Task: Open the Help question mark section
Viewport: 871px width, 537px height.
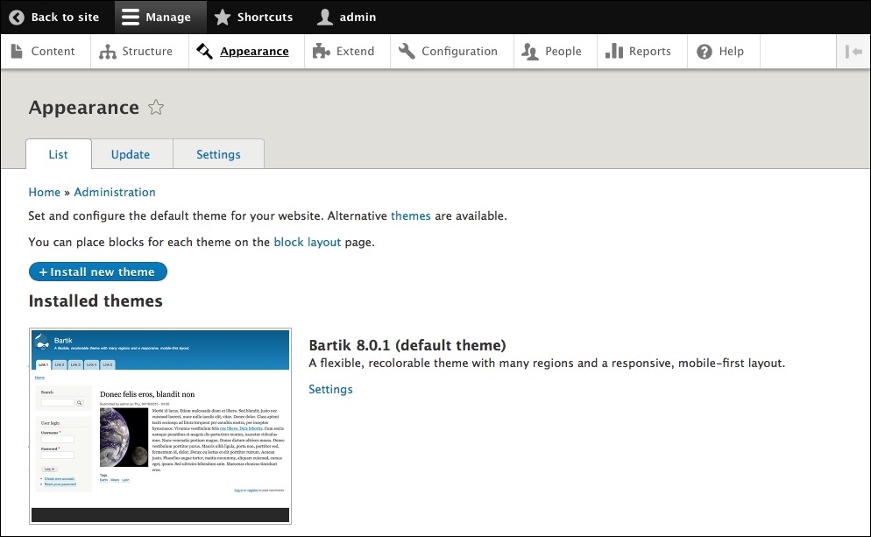Action: tap(720, 51)
